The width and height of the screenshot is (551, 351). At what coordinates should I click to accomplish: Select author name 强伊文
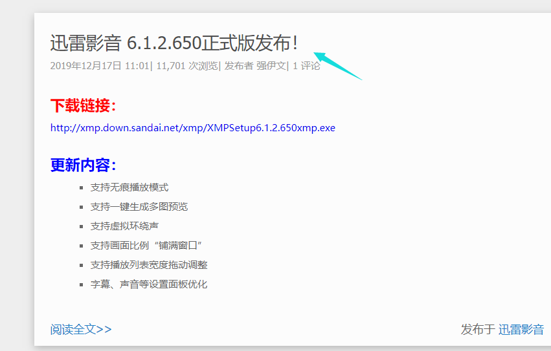tap(271, 66)
